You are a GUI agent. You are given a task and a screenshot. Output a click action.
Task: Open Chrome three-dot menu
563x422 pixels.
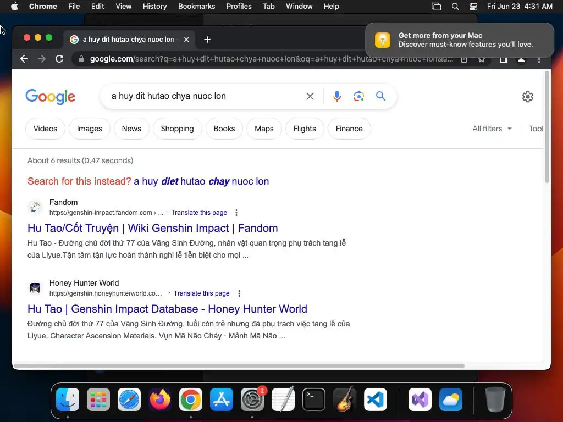tap(539, 59)
